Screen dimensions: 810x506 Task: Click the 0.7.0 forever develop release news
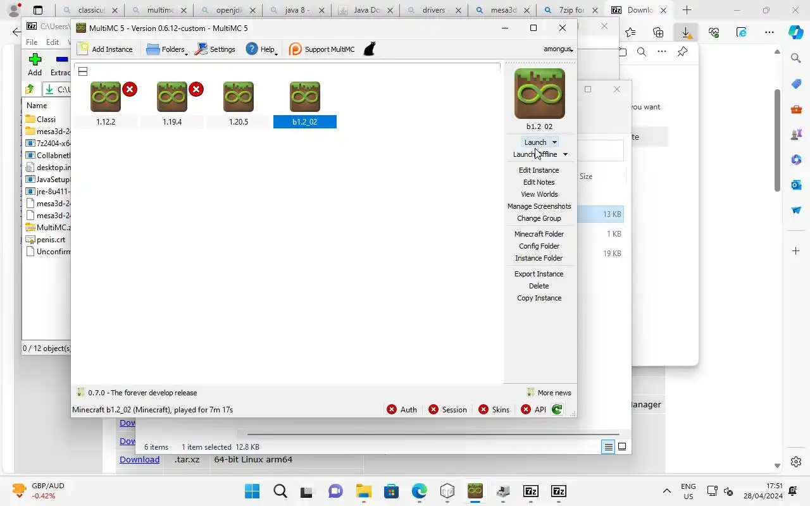137,393
